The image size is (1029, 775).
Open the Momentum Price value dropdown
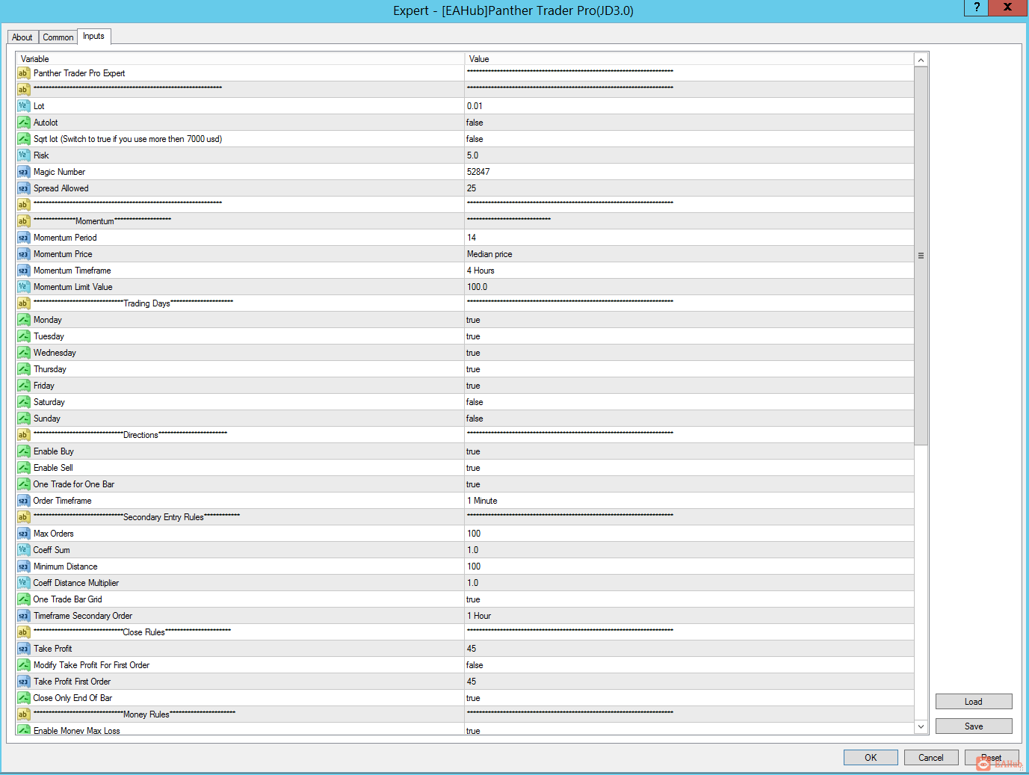[689, 254]
